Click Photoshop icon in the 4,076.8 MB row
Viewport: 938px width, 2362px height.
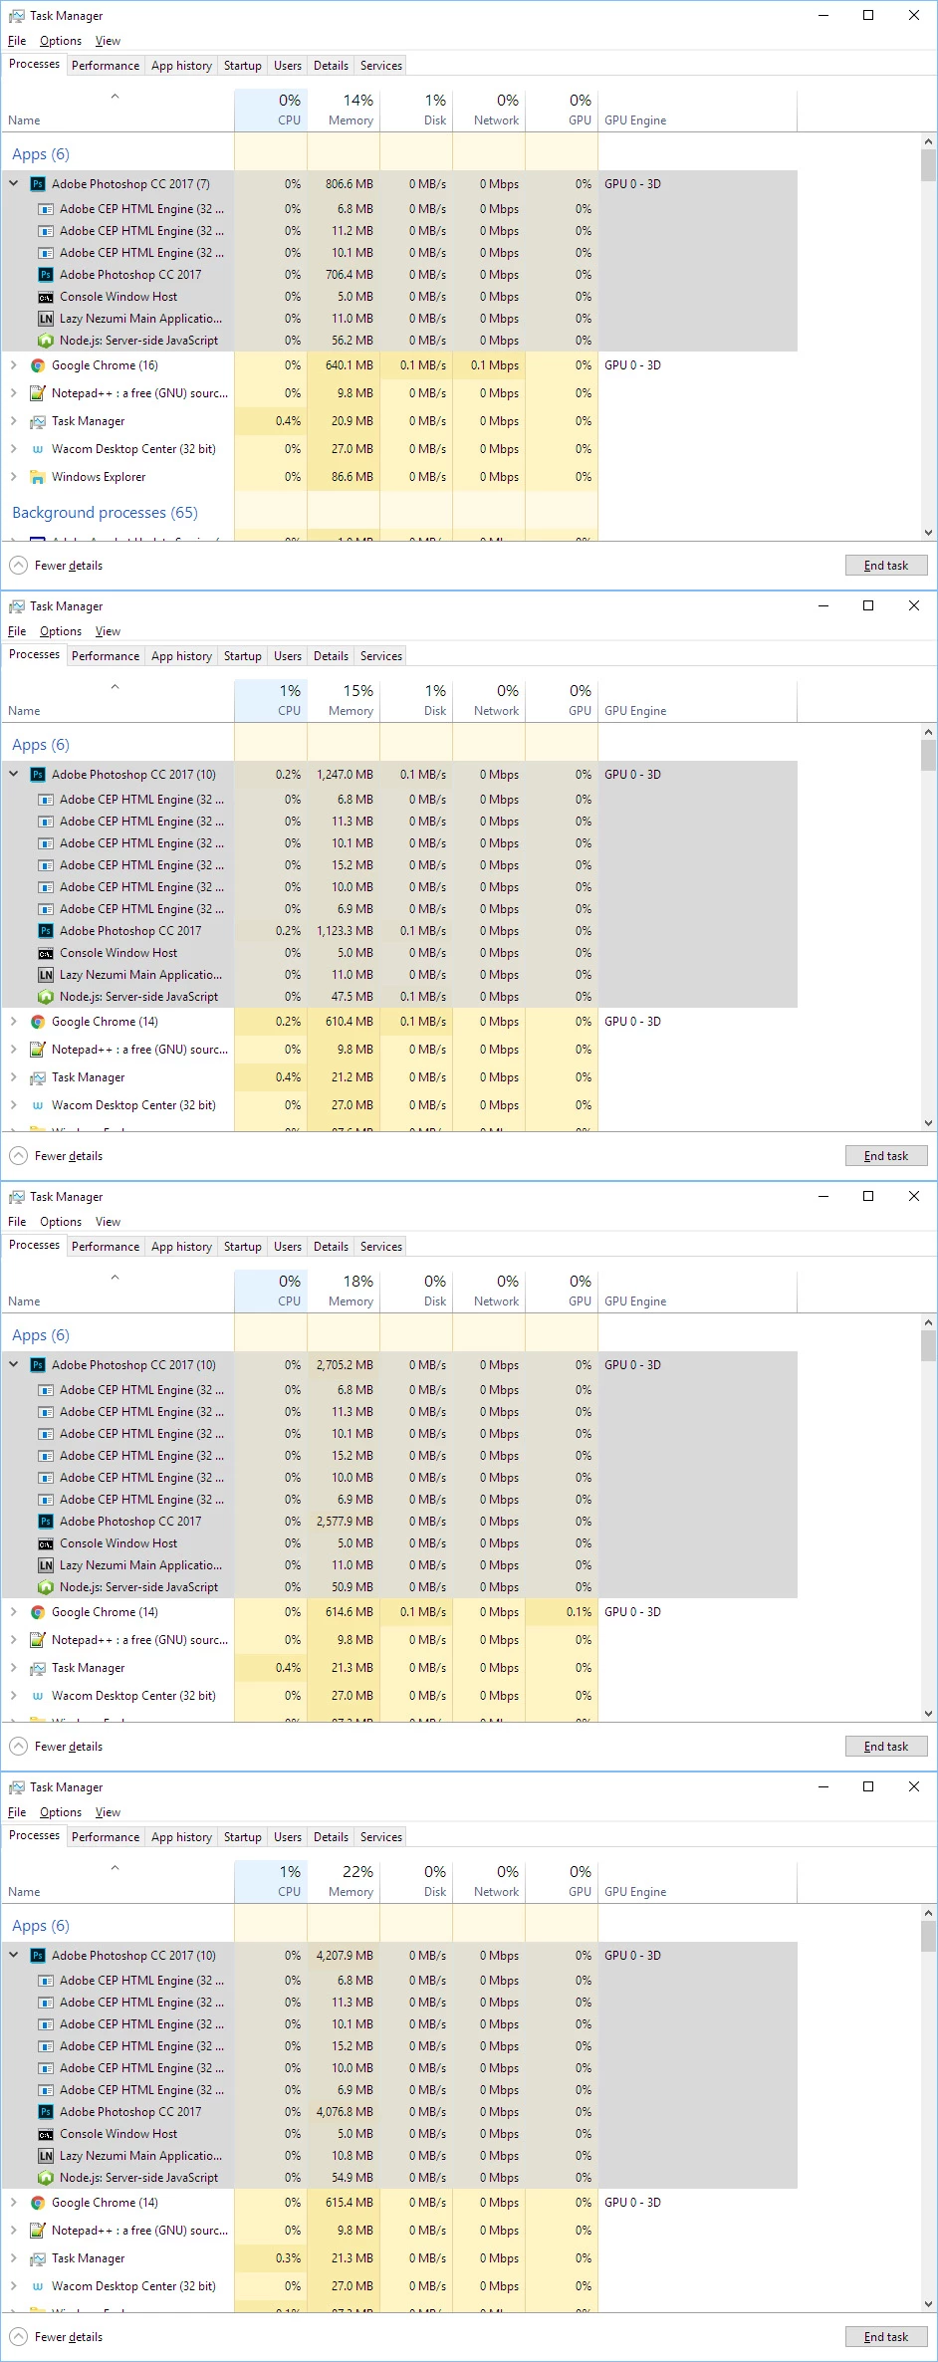pyautogui.click(x=46, y=2112)
